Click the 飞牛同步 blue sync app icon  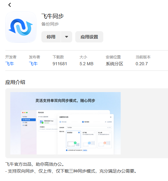point(21,27)
